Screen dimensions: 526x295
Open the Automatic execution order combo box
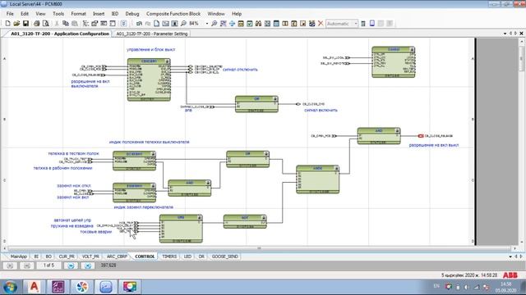click(342, 24)
